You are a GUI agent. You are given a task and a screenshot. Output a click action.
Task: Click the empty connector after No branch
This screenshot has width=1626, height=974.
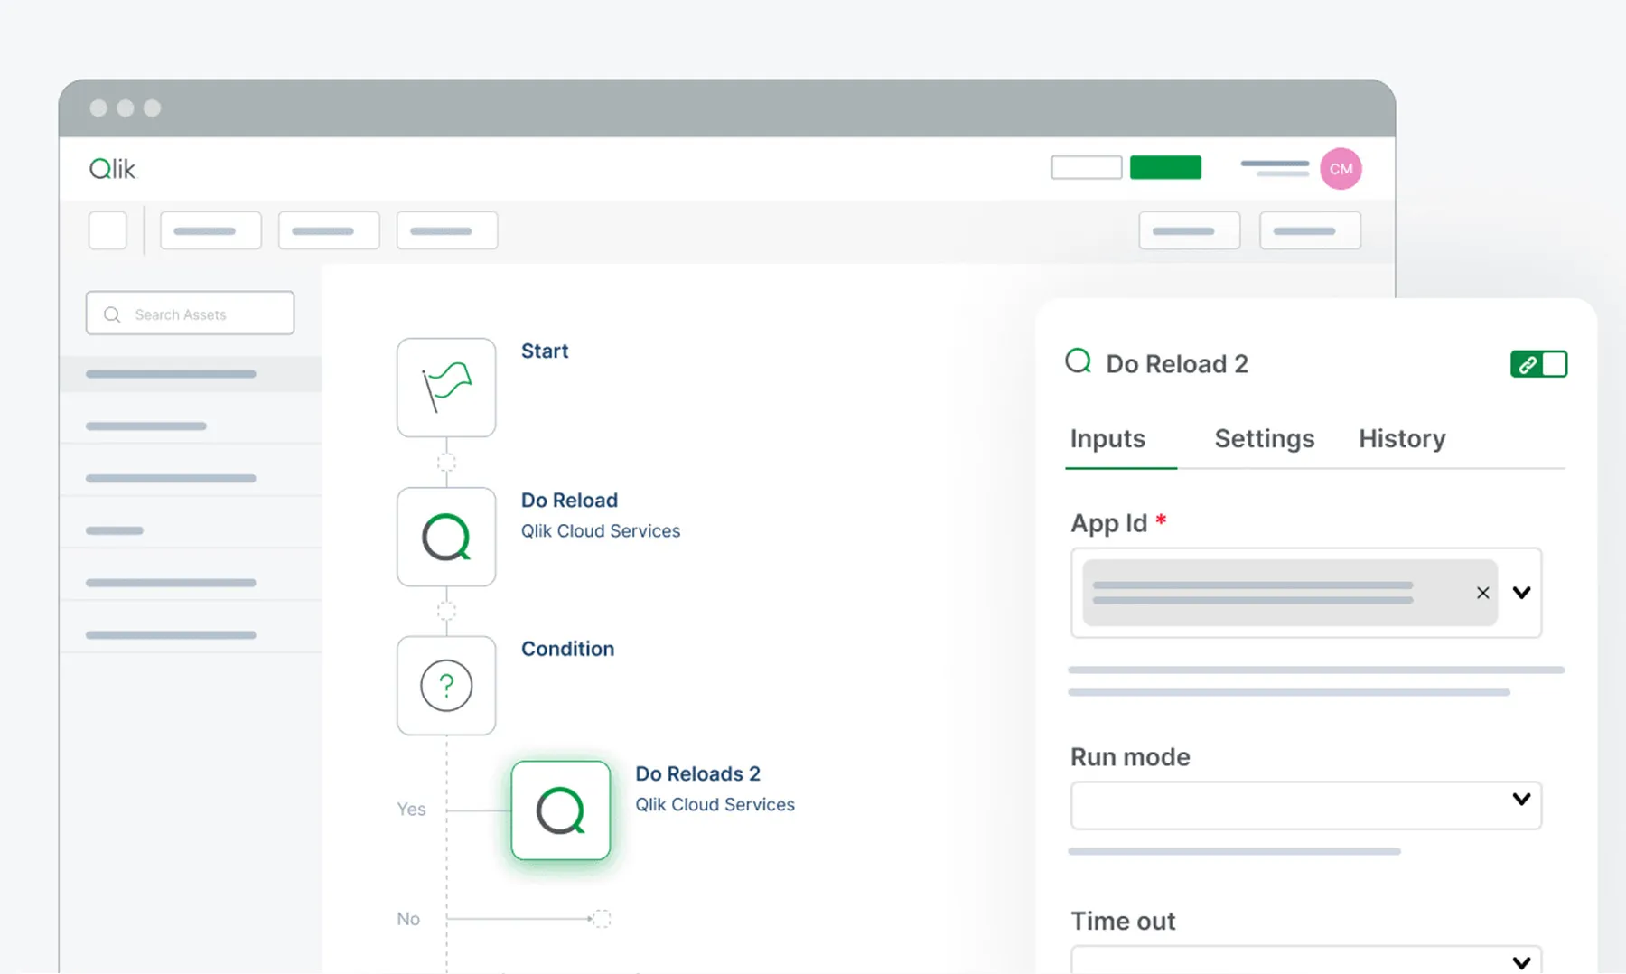coord(602,919)
